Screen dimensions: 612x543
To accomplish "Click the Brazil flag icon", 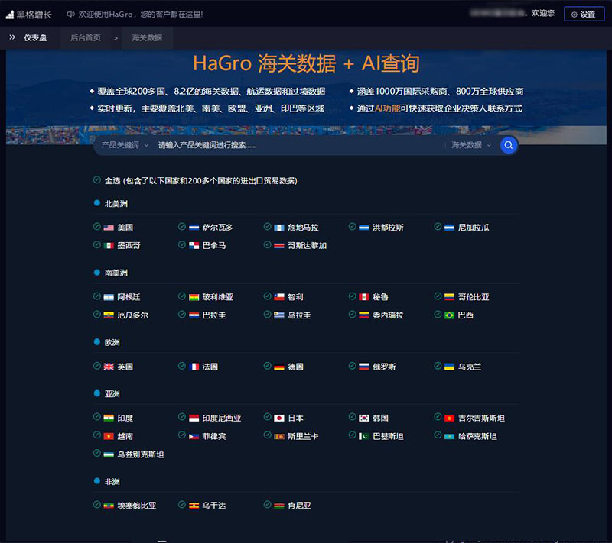I will click(450, 315).
